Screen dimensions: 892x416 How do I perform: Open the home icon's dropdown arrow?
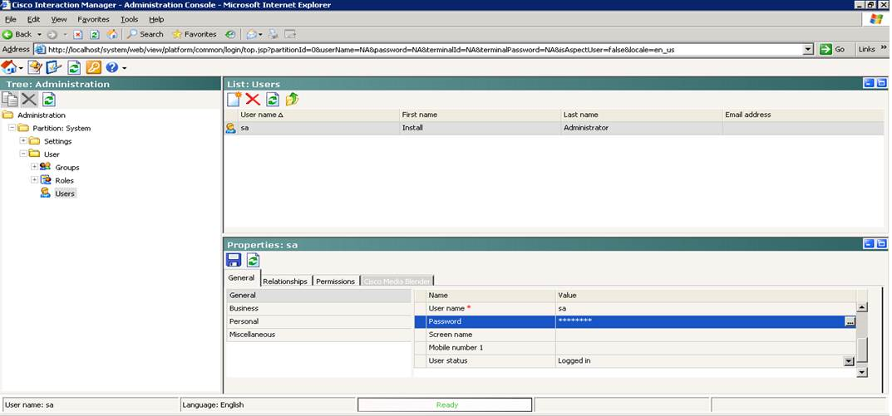tap(21, 69)
